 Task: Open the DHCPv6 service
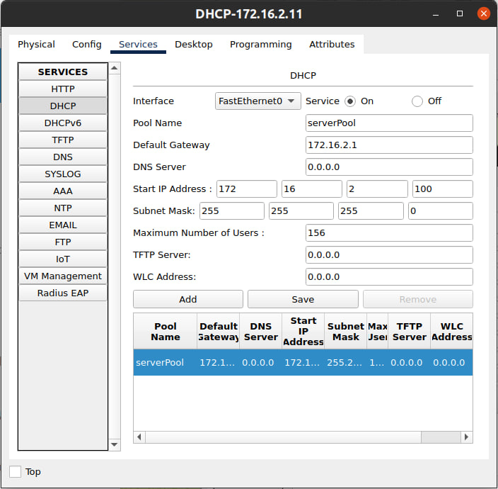pyautogui.click(x=63, y=123)
